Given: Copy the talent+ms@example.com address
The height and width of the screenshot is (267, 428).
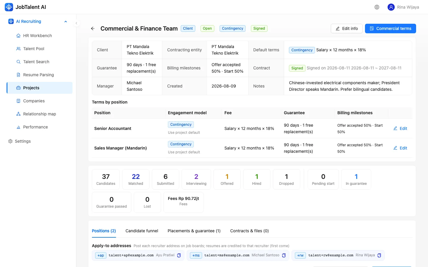Looking at the screenshot, I should [x=284, y=255].
